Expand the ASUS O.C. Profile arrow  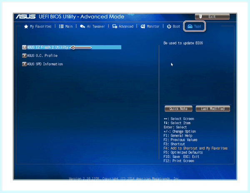point(24,56)
